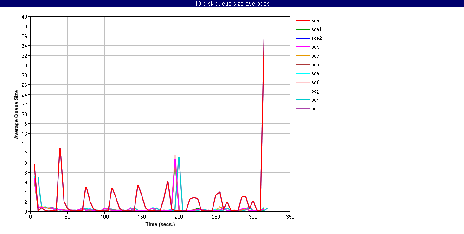Click the teal peak near 200 seconds
This screenshot has width=464, height=234.
pos(179,158)
